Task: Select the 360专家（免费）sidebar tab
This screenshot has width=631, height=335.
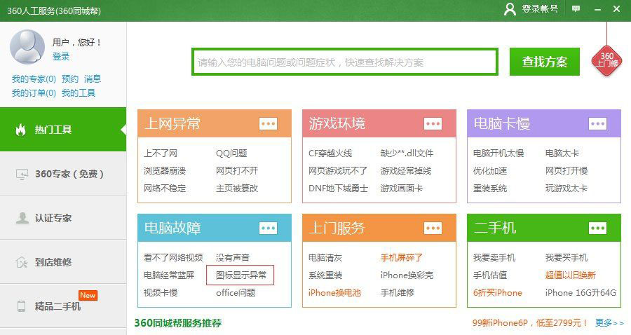Action: [63, 174]
